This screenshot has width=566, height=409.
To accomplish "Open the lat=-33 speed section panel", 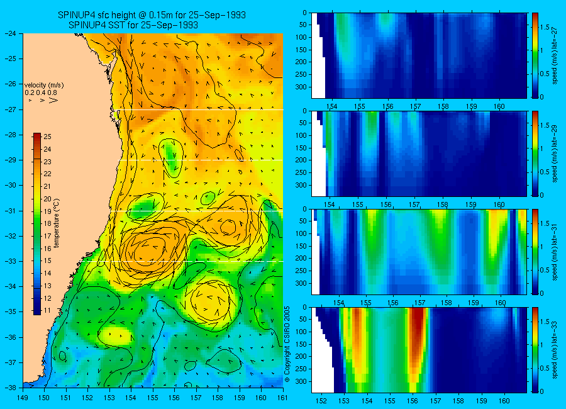I will 419,350.
